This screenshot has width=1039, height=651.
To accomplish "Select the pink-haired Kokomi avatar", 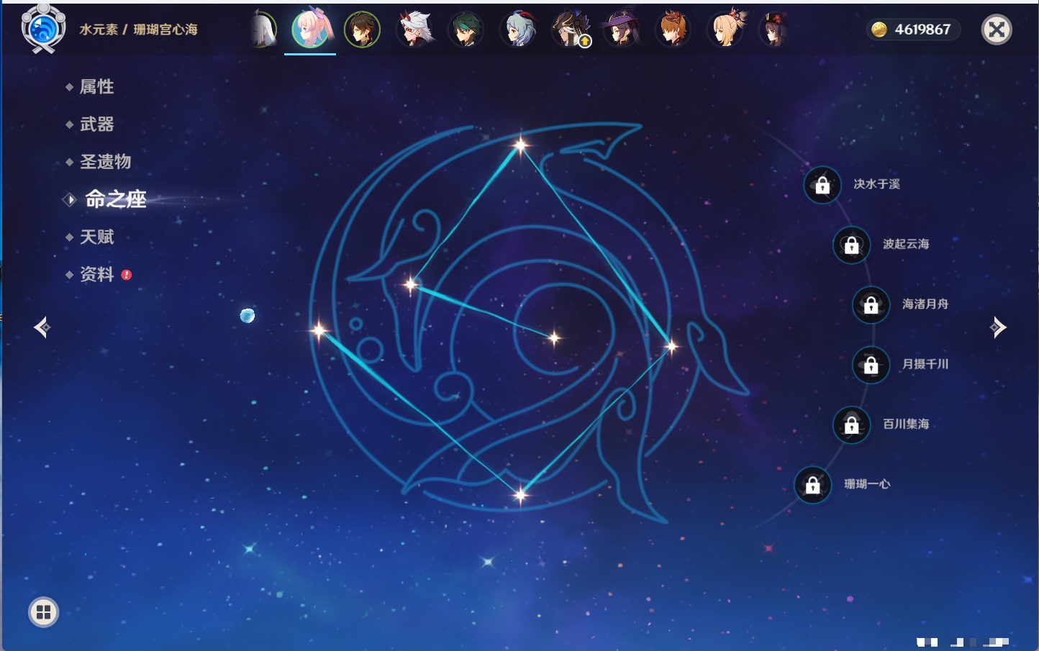I will tap(311, 29).
